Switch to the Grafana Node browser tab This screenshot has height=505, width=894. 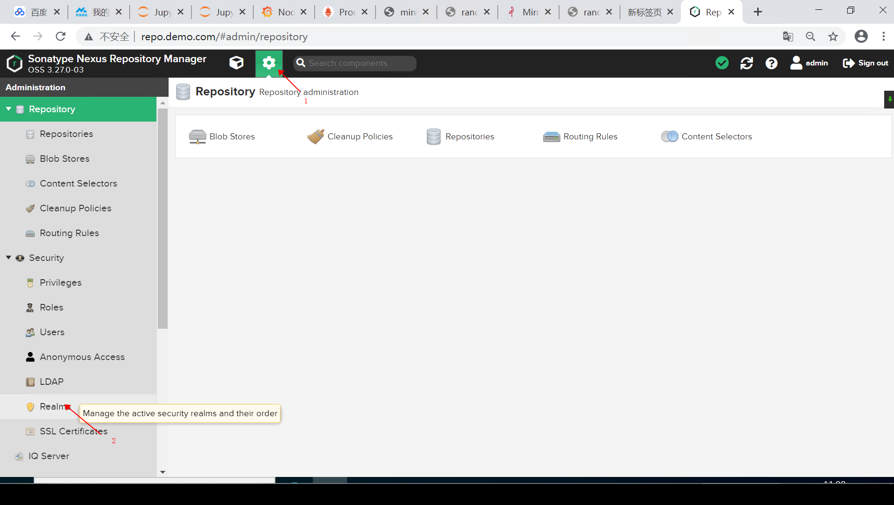pos(281,12)
